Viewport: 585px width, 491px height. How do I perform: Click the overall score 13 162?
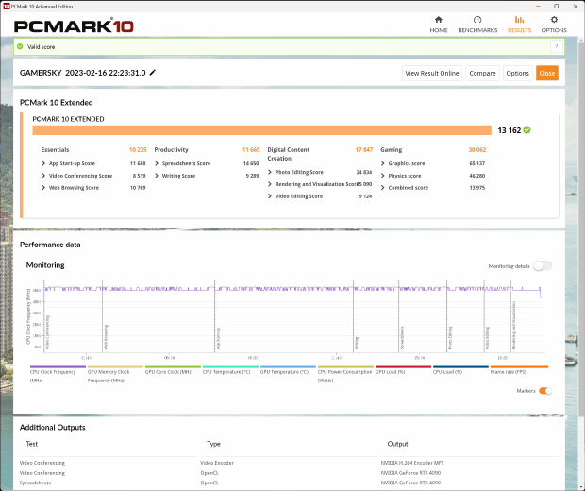pyautogui.click(x=509, y=130)
